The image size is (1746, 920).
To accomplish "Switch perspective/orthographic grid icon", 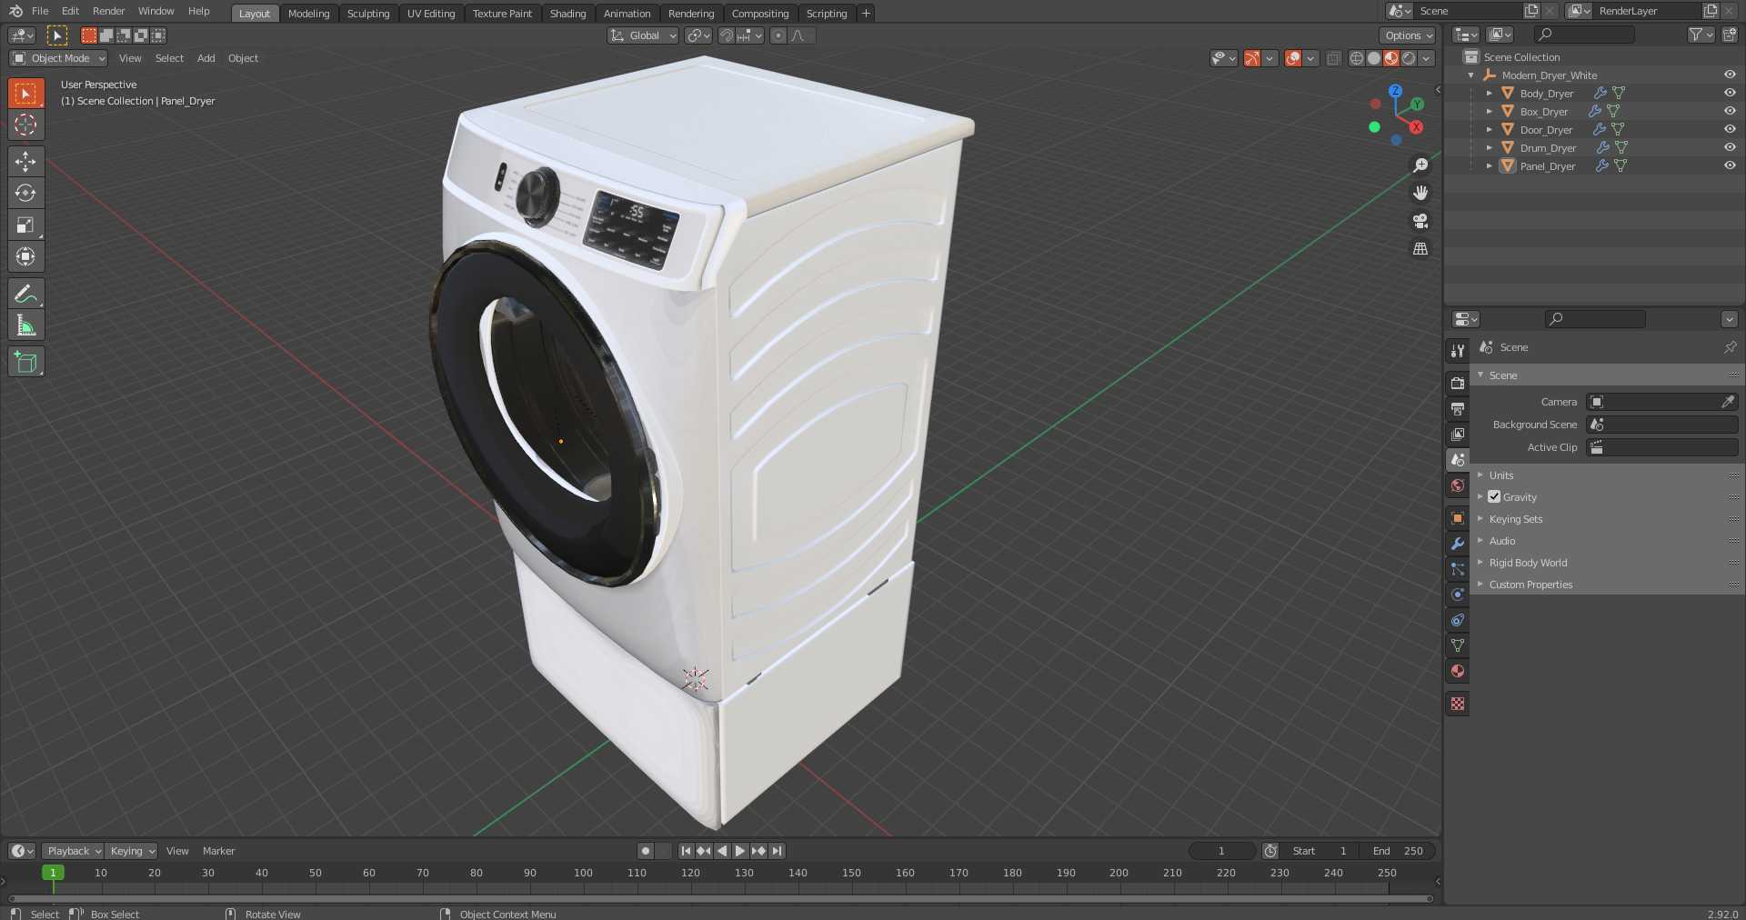I will [1420, 248].
